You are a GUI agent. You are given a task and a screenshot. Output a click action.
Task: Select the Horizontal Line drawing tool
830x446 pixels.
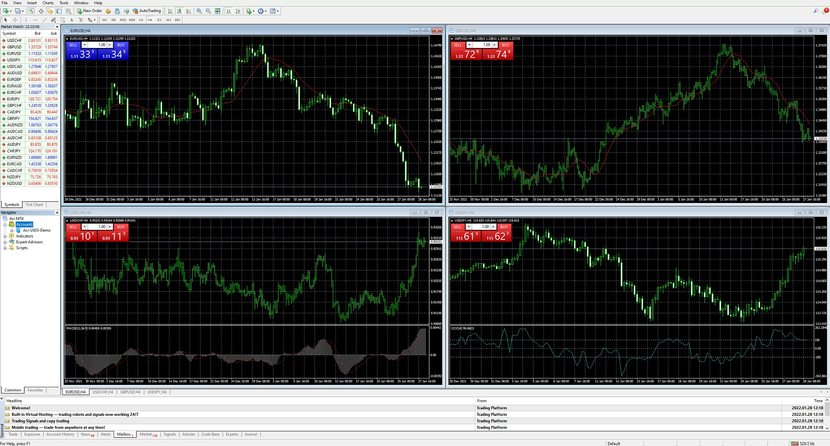click(35, 20)
